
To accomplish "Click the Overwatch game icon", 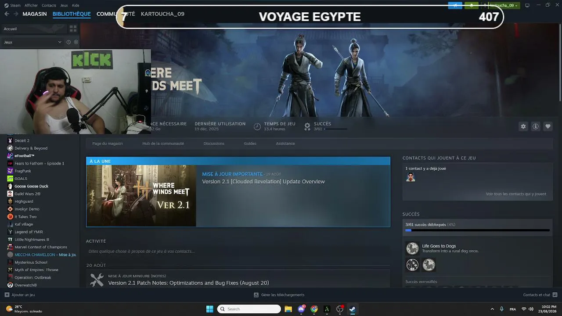I will (x=10, y=285).
